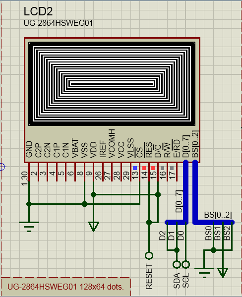Click the UG-2864HSWEG01 part value under LCD2
The width and height of the screenshot is (242, 297).
click(x=58, y=23)
